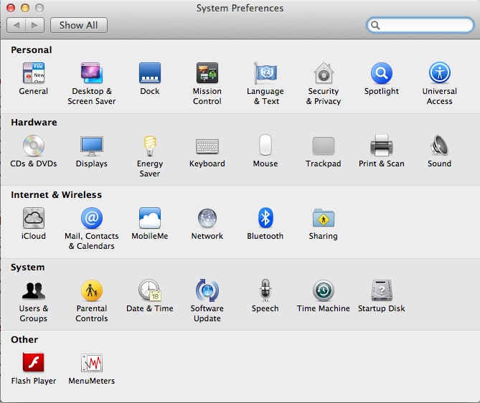Launch the Network preferences pane

207,219
